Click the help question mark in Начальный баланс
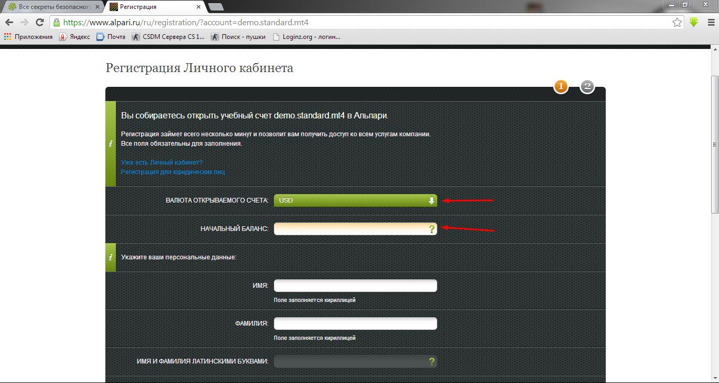The image size is (719, 383). click(x=431, y=229)
